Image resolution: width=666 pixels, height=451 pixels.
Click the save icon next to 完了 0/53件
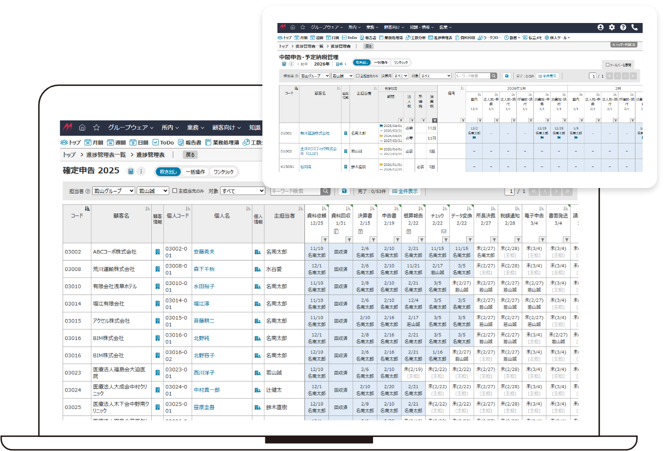[x=344, y=191]
